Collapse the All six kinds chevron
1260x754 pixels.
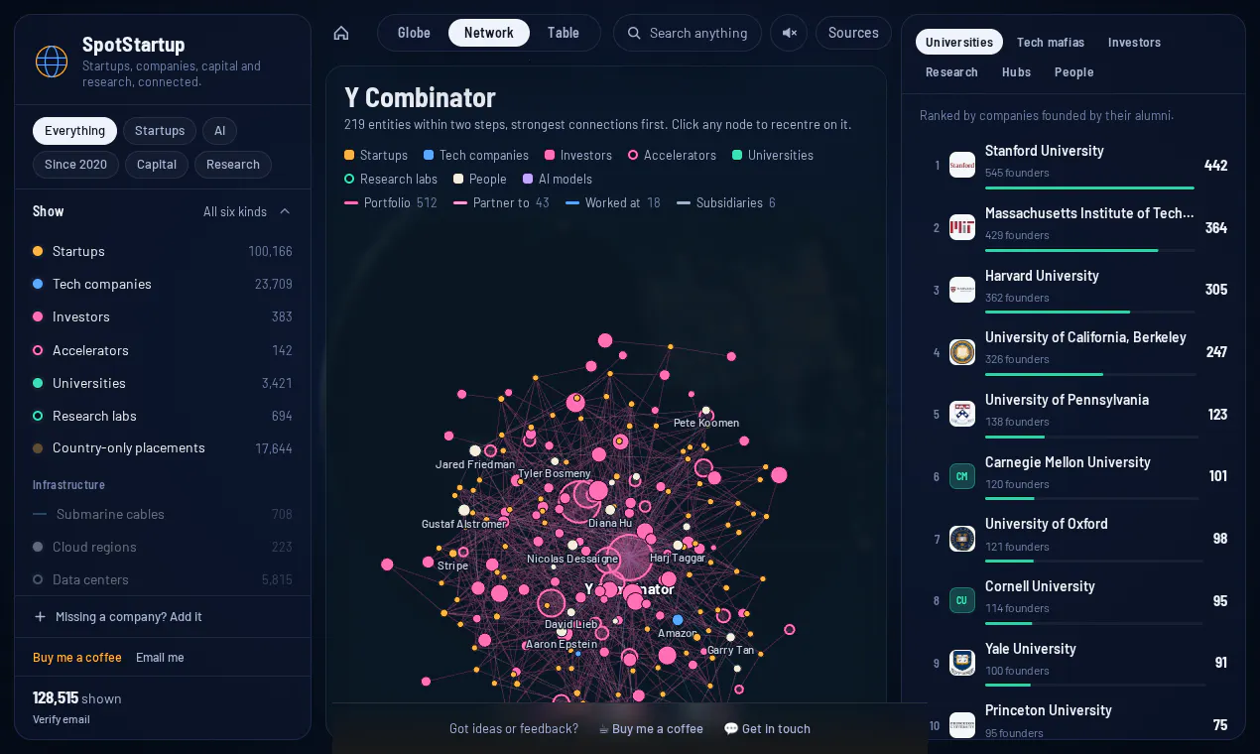(285, 211)
